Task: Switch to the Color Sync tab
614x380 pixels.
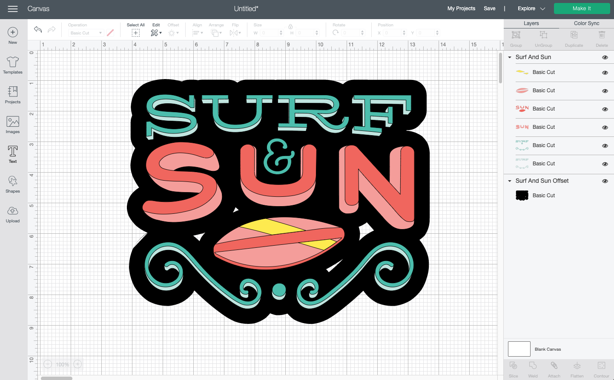Action: coord(586,23)
